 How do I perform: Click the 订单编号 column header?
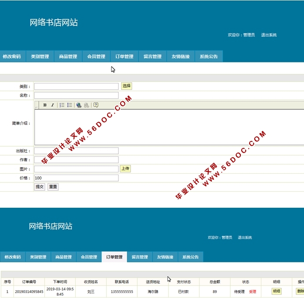29,282
